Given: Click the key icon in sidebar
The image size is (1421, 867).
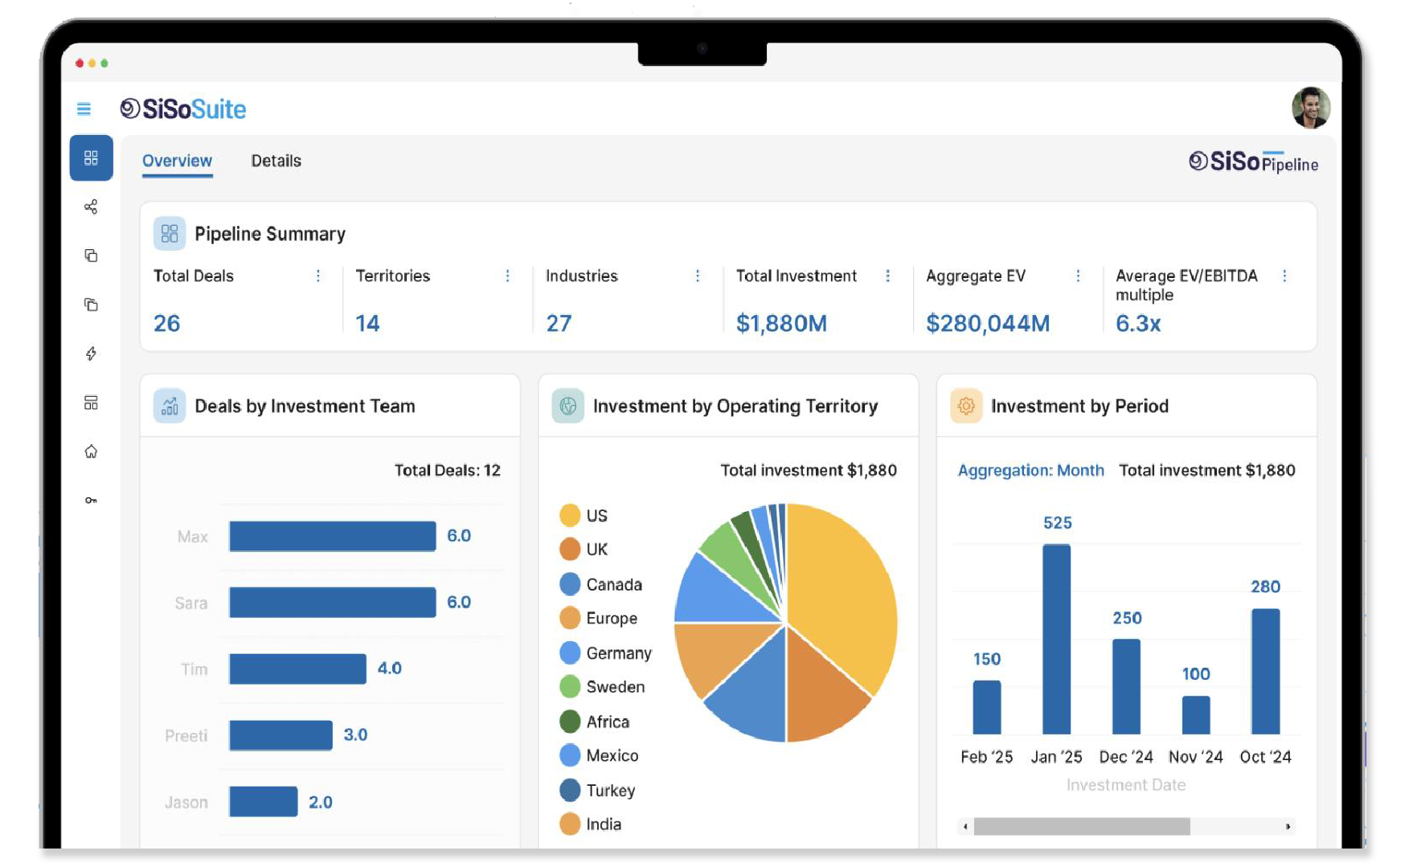Looking at the screenshot, I should tap(91, 501).
